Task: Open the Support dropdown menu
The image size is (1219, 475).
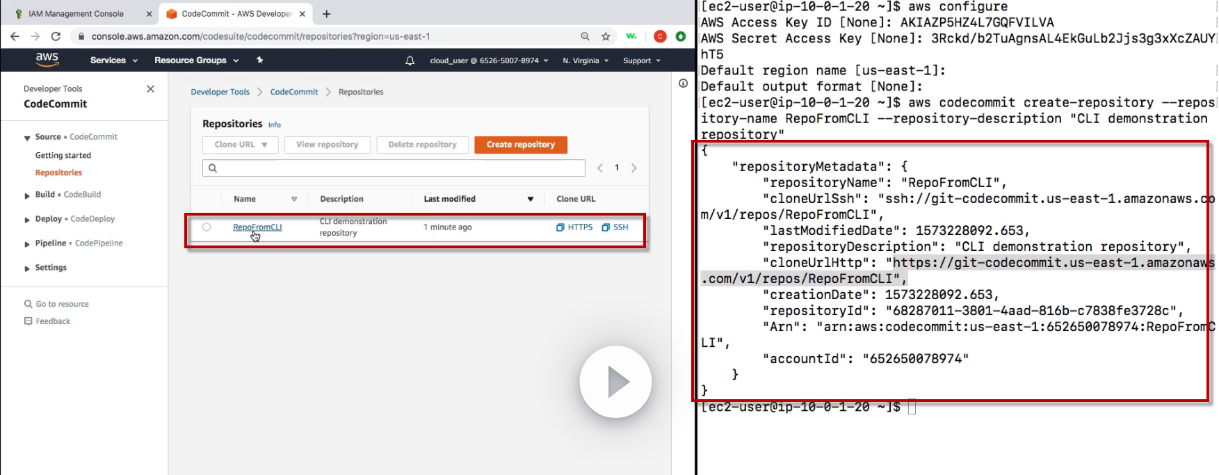Action: pyautogui.click(x=642, y=61)
